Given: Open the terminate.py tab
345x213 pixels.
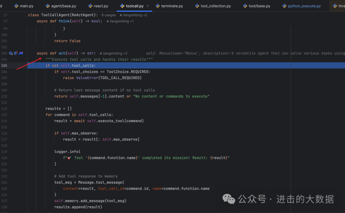Looking at the screenshot, I should click(169, 6).
